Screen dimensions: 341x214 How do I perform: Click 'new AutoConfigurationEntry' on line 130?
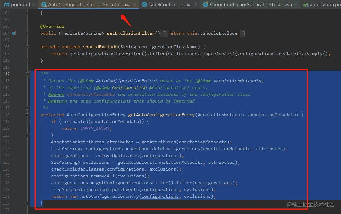point(104,196)
